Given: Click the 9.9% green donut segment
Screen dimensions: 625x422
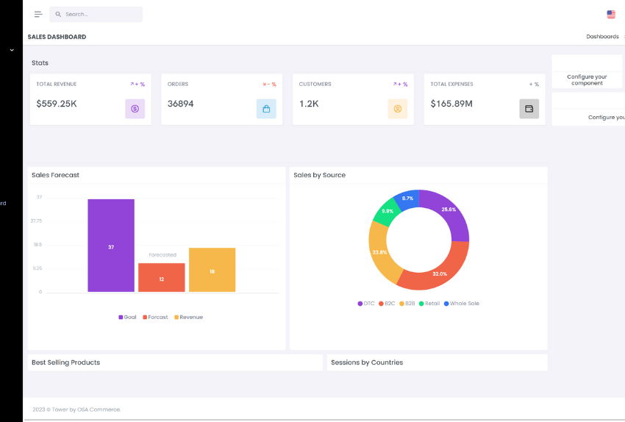Looking at the screenshot, I should [x=387, y=212].
